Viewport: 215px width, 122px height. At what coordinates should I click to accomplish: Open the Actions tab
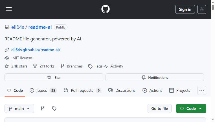click(x=152, y=91)
